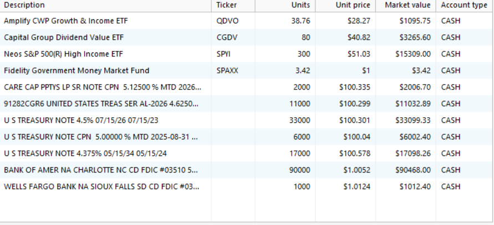
Task: Select the Fidelity Government Money Market Fund row
Action: (x=246, y=70)
